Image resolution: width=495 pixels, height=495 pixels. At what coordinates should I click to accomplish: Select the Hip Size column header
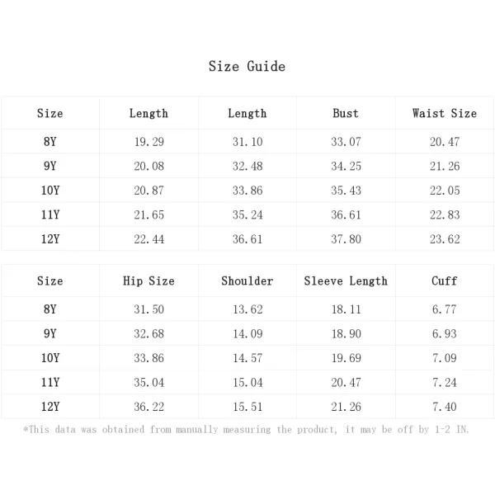(148, 280)
